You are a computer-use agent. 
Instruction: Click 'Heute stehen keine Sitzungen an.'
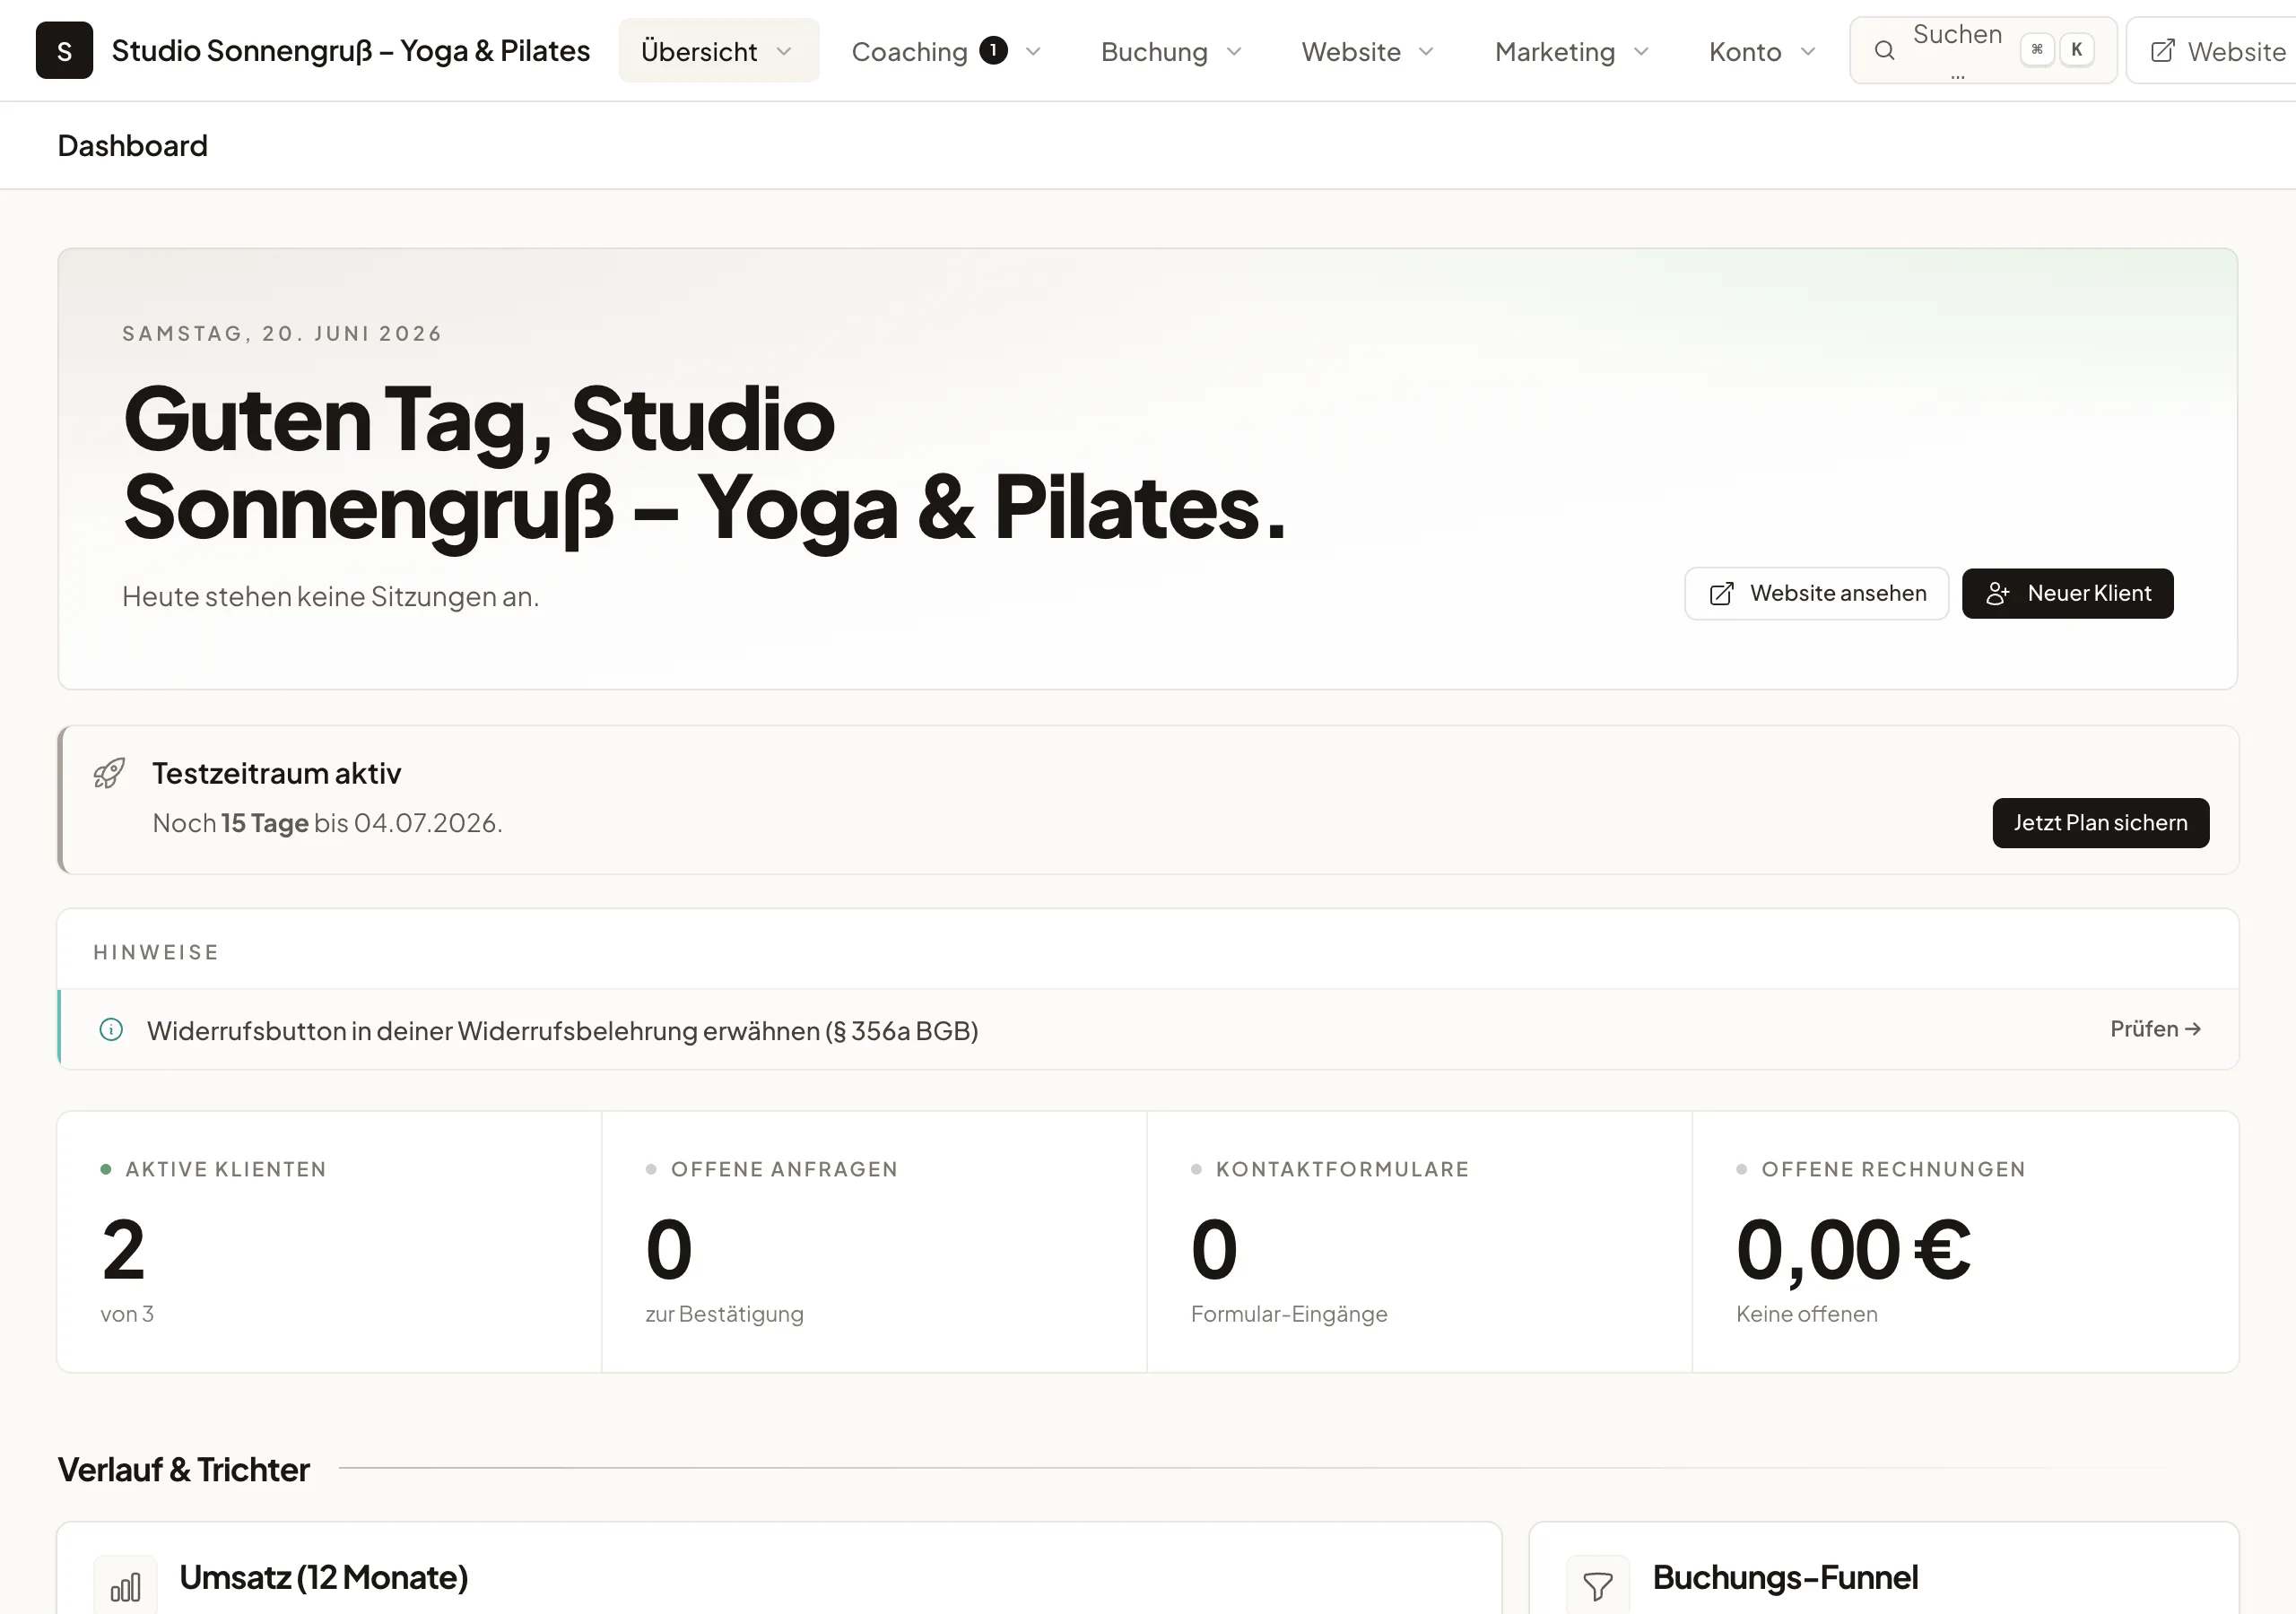tap(331, 597)
